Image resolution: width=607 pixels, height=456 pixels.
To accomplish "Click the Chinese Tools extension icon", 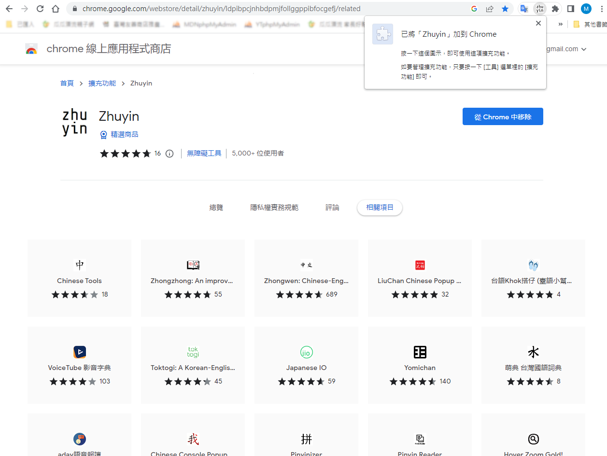I will 80,265.
